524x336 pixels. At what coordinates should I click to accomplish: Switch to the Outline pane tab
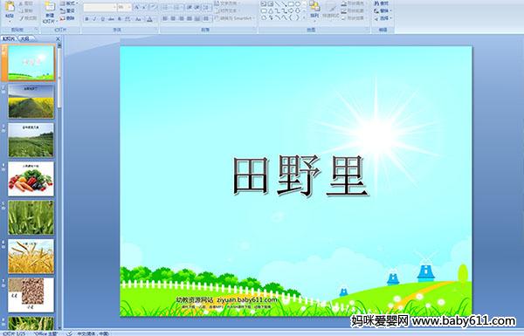(x=24, y=38)
